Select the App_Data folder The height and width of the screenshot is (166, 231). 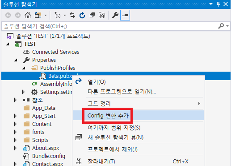tap(44, 108)
